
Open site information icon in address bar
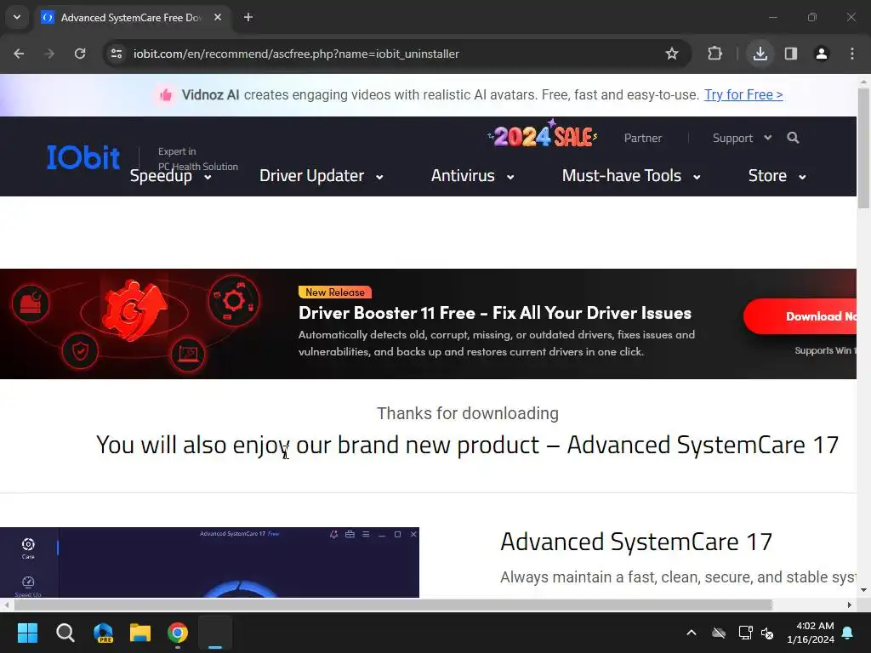(x=117, y=54)
